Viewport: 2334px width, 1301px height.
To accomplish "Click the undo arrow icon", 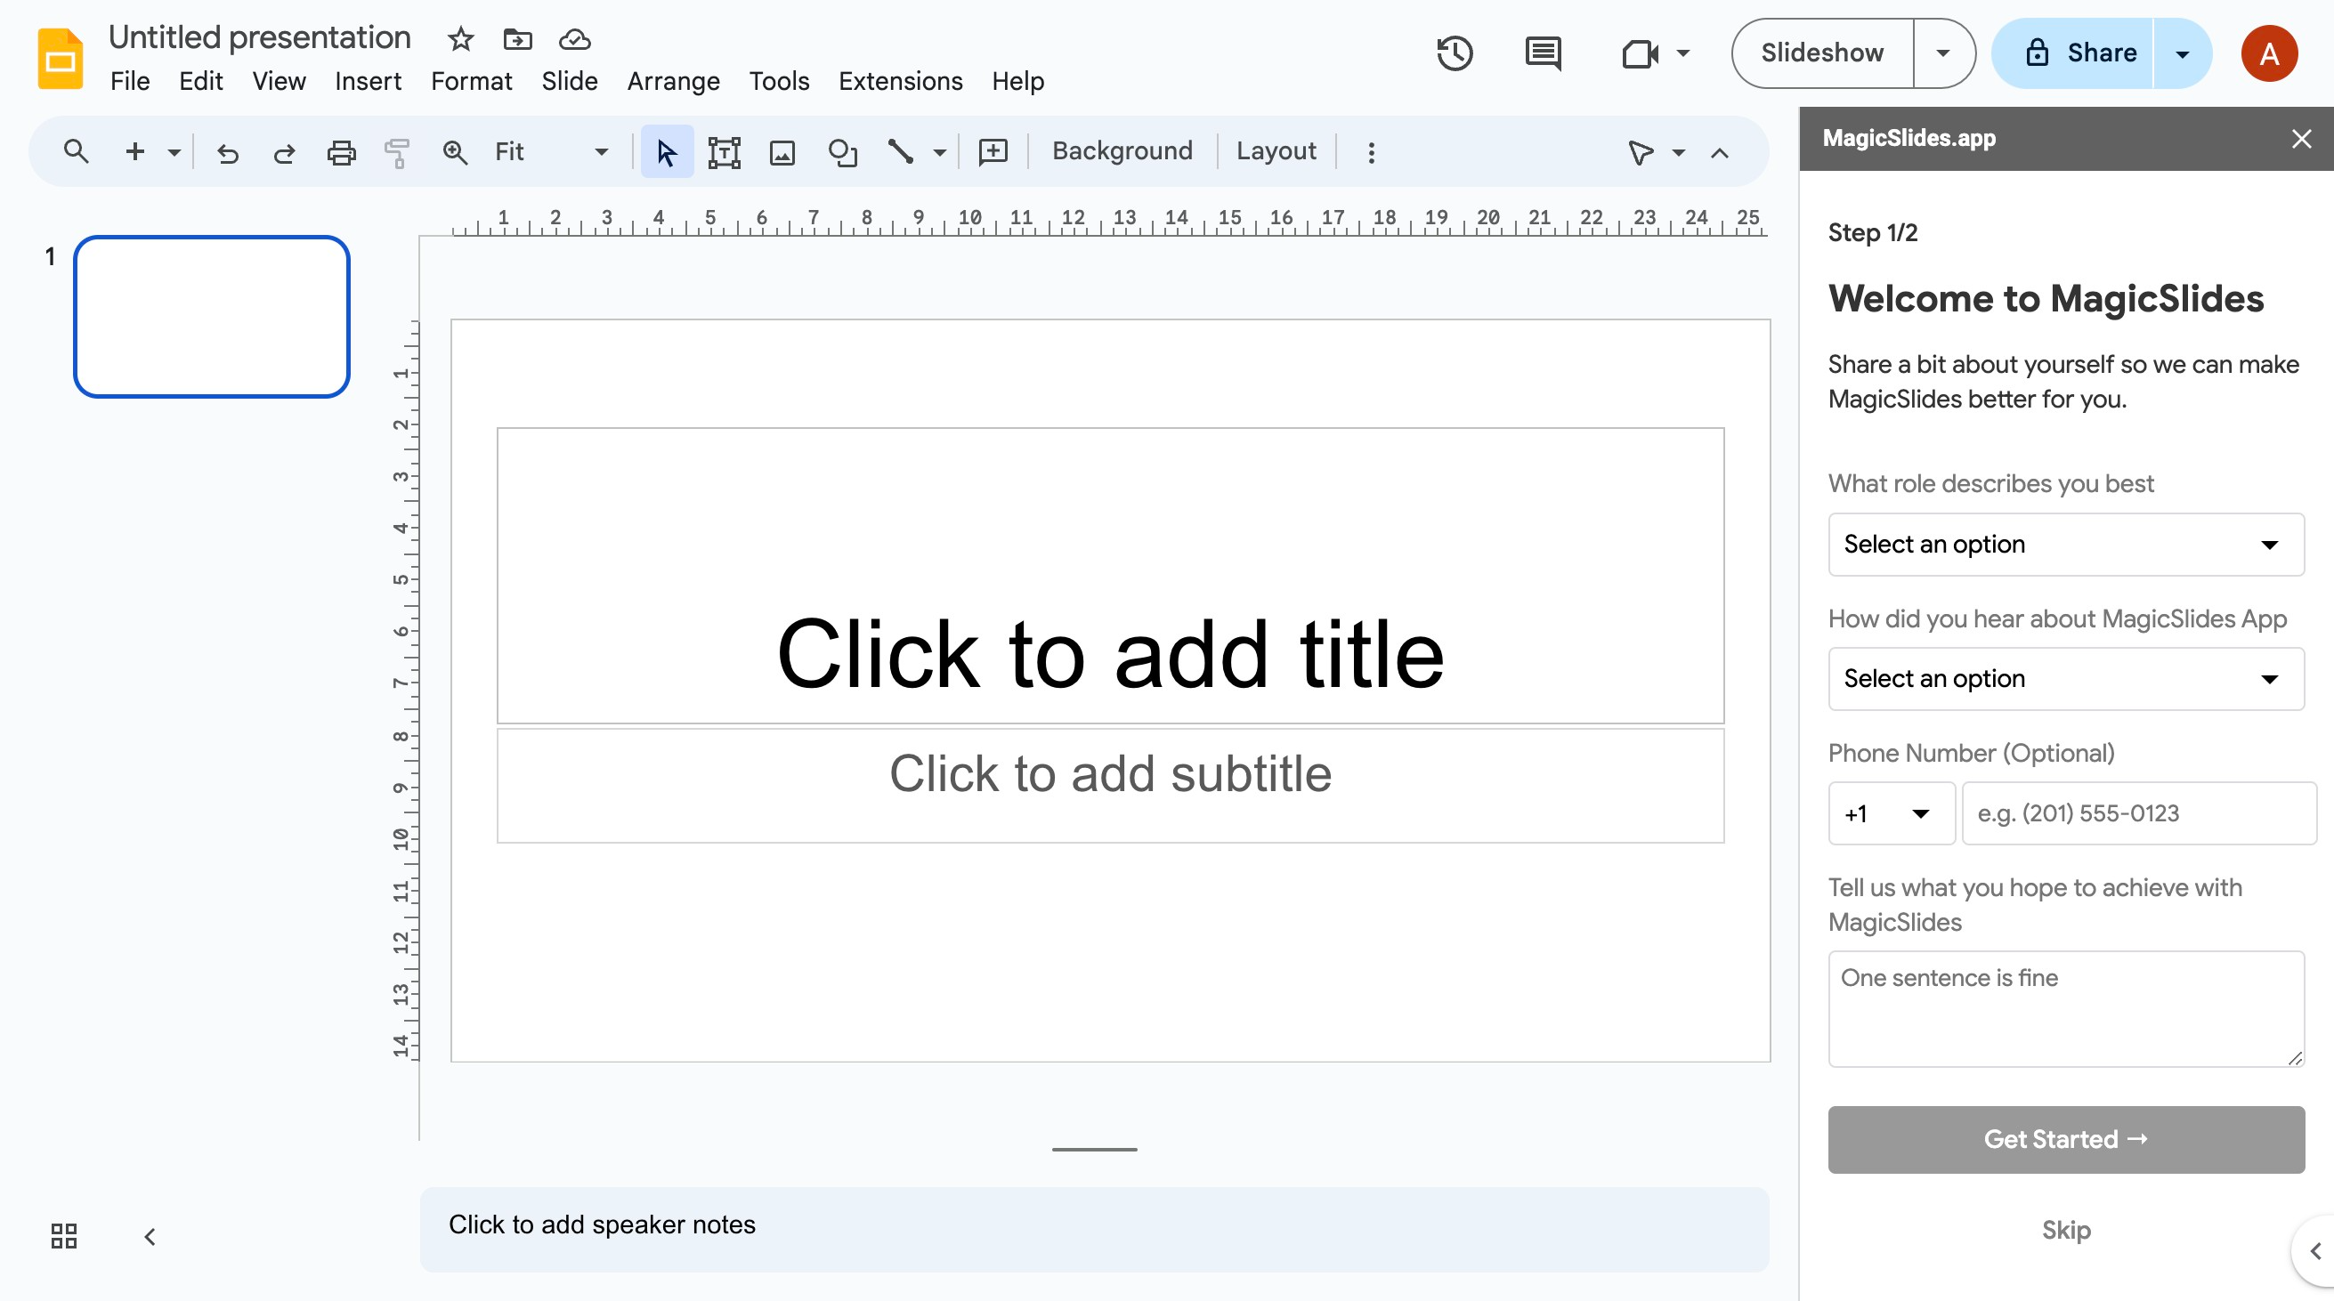I will (x=227, y=152).
